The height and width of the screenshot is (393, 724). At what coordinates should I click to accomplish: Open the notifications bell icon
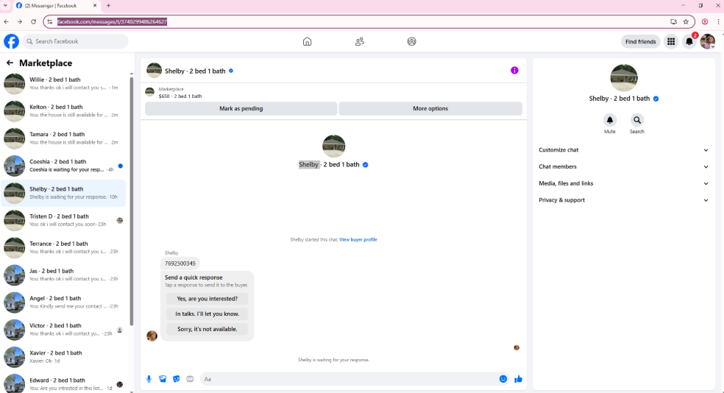click(689, 41)
